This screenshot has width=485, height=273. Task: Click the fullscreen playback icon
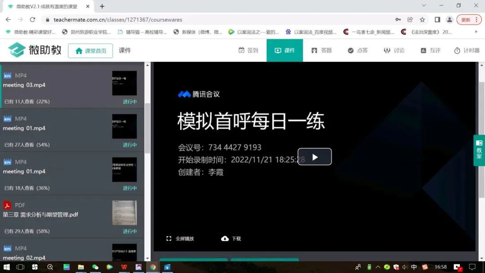169,238
